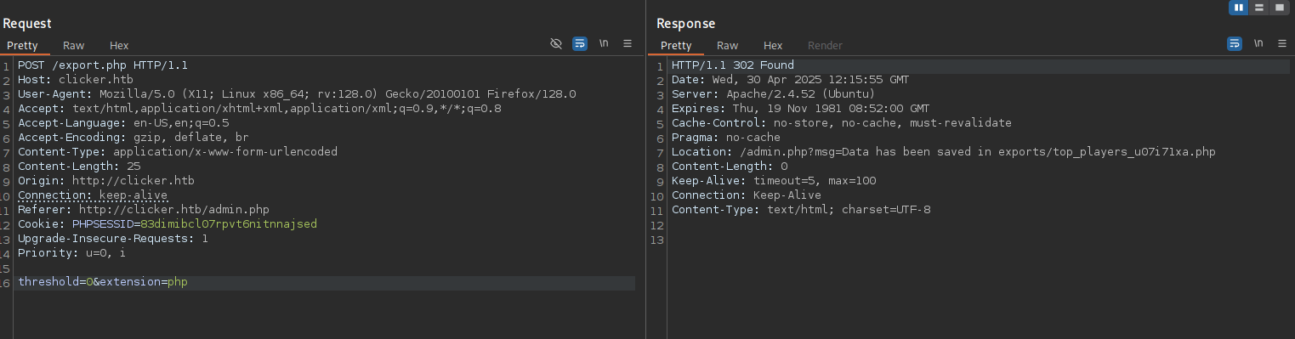Viewport: 1295px width, 339px height.
Task: Switch to the top-bottom stacked layout icon
Action: pos(1258,7)
